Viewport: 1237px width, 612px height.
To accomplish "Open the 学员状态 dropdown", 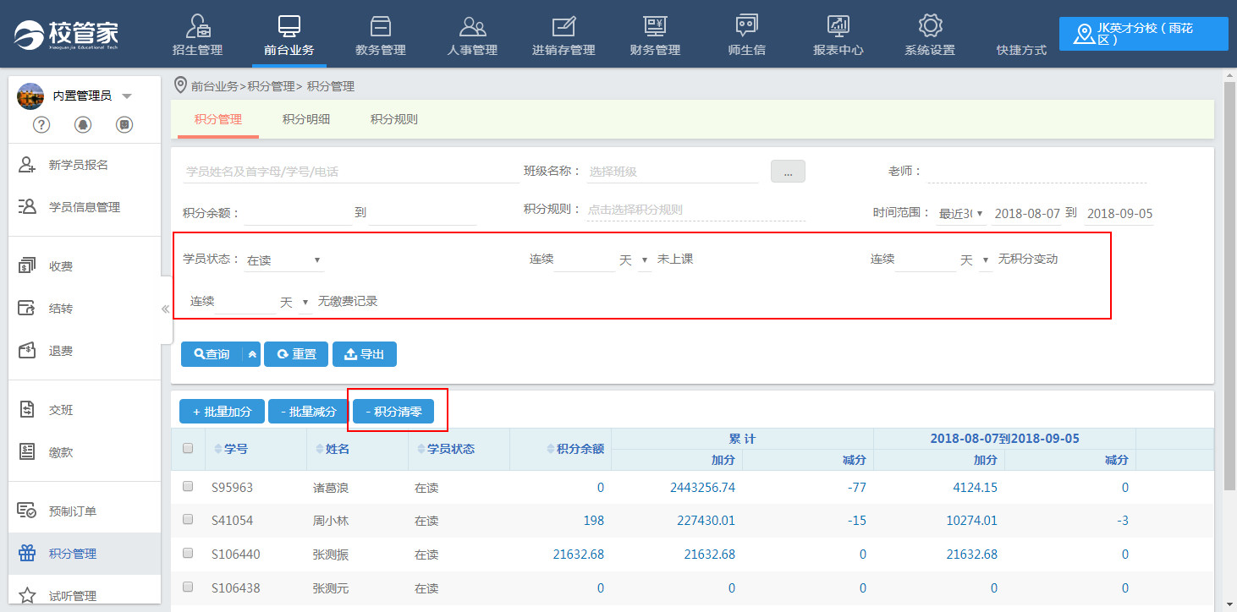I will 284,260.
